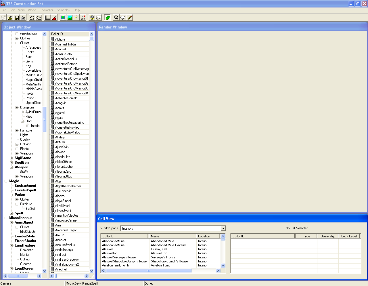Collapse the LandTexture tree node

[11, 245]
